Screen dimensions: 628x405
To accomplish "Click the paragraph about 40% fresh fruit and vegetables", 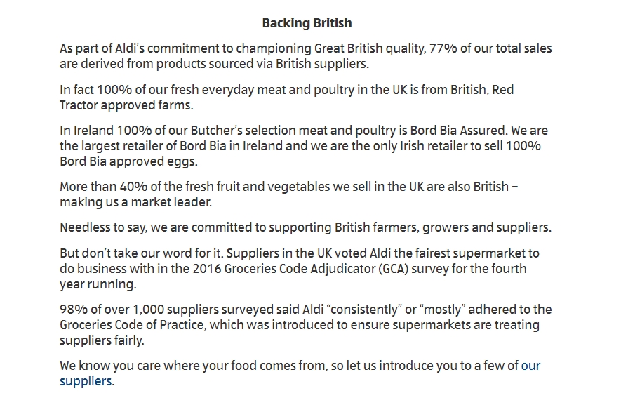I will [x=289, y=194].
